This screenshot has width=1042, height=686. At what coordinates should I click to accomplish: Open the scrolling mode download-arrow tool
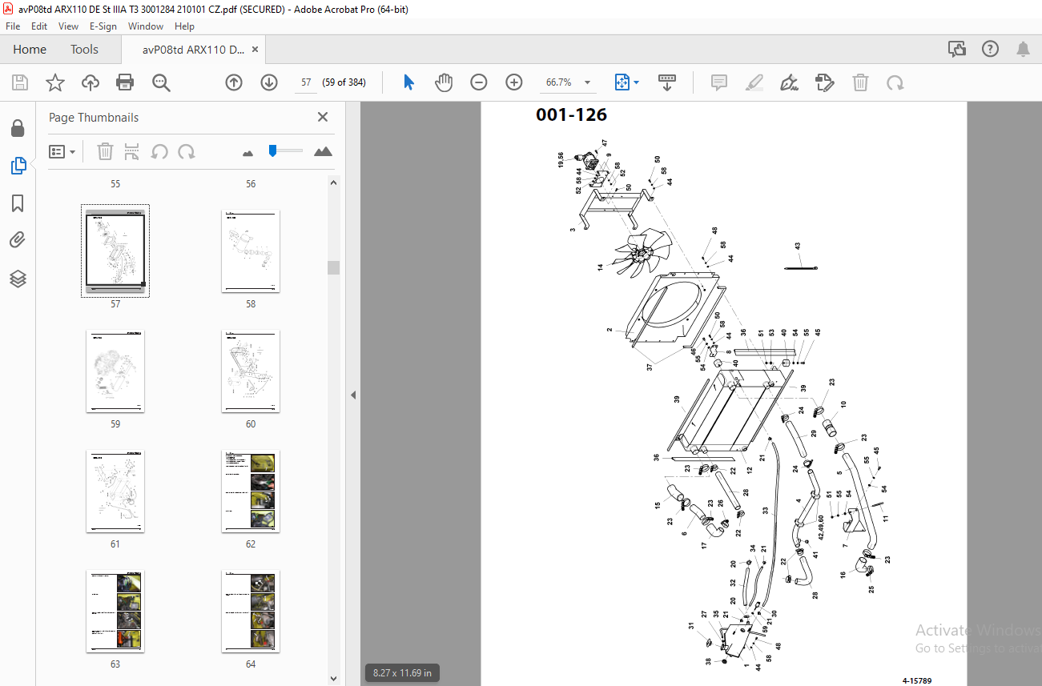[667, 82]
